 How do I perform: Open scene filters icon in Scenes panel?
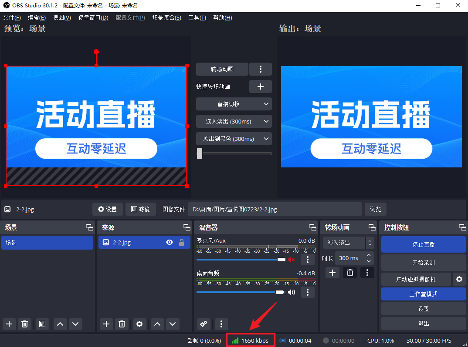click(x=42, y=324)
